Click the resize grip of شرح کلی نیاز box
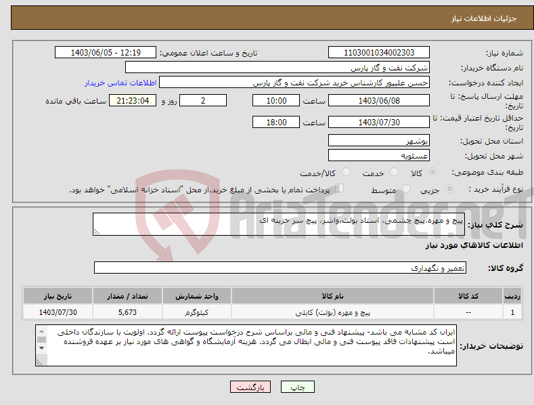The image size is (534, 405). click(97, 232)
